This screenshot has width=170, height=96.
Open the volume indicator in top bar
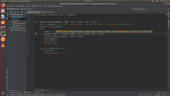(x=164, y=1)
